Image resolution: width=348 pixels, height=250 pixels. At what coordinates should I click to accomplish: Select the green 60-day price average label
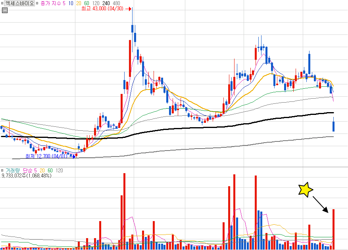coord(87,3)
